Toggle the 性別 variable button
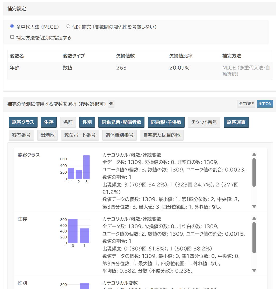276x289 pixels. click(x=87, y=122)
